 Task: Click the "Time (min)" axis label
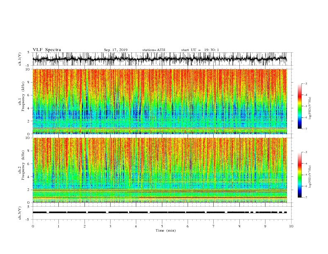point(166,230)
